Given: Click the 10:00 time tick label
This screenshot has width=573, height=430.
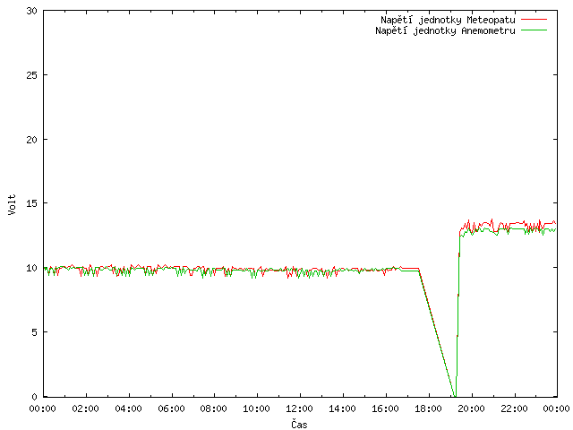Looking at the screenshot, I should coord(257,408).
